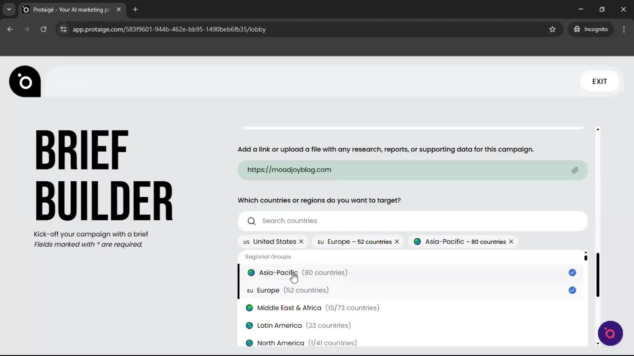Click the magnifier icon in the country search bar
Viewport: 634px width, 356px height.
(x=251, y=221)
